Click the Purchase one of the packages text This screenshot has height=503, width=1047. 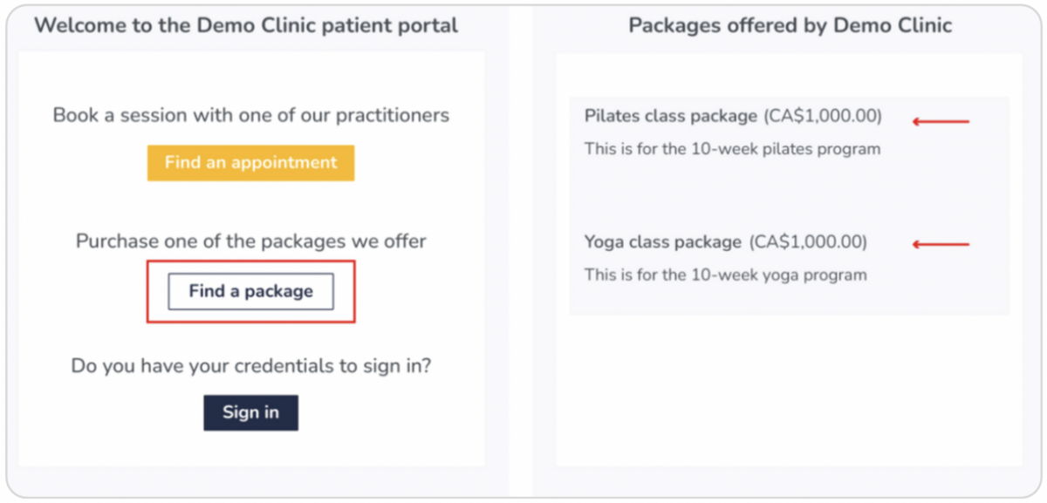tap(251, 241)
